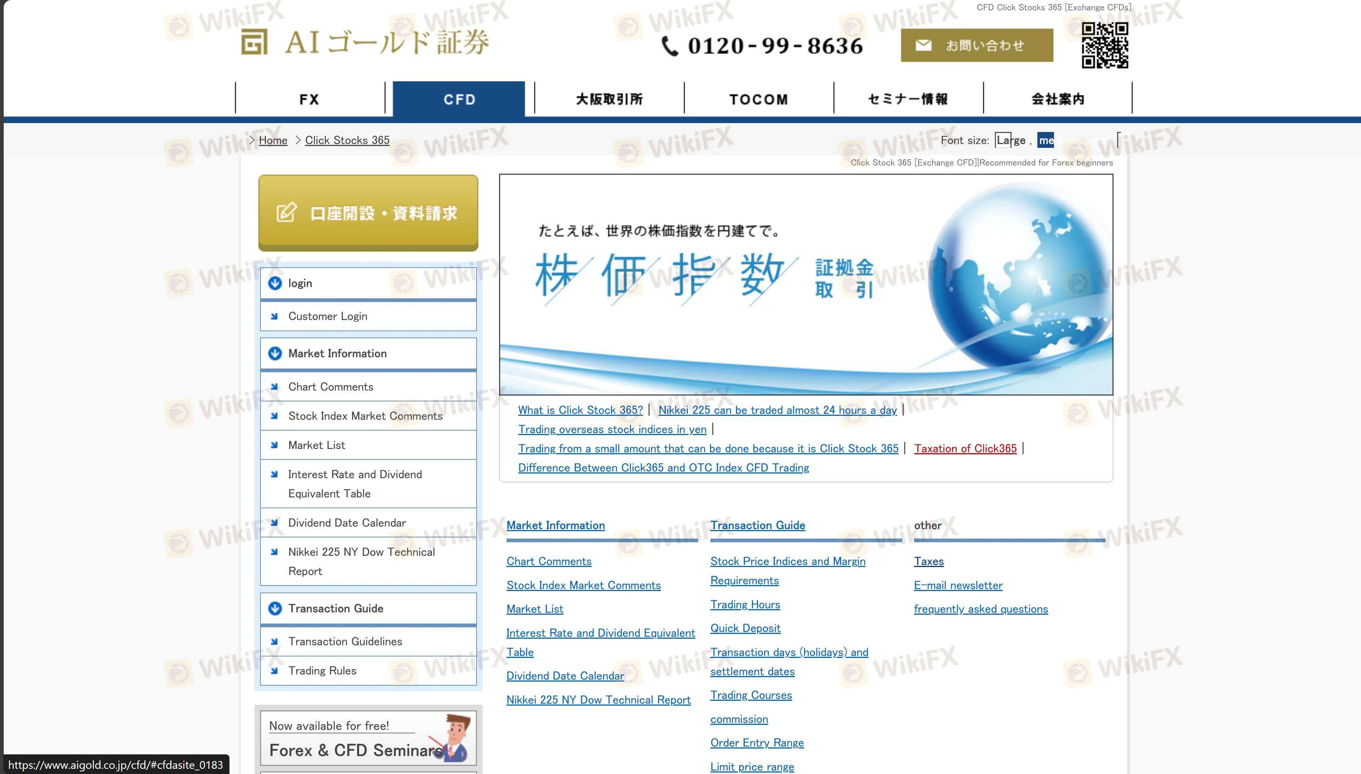
Task: Click the Market Information sidebar circle icon
Action: coord(274,353)
